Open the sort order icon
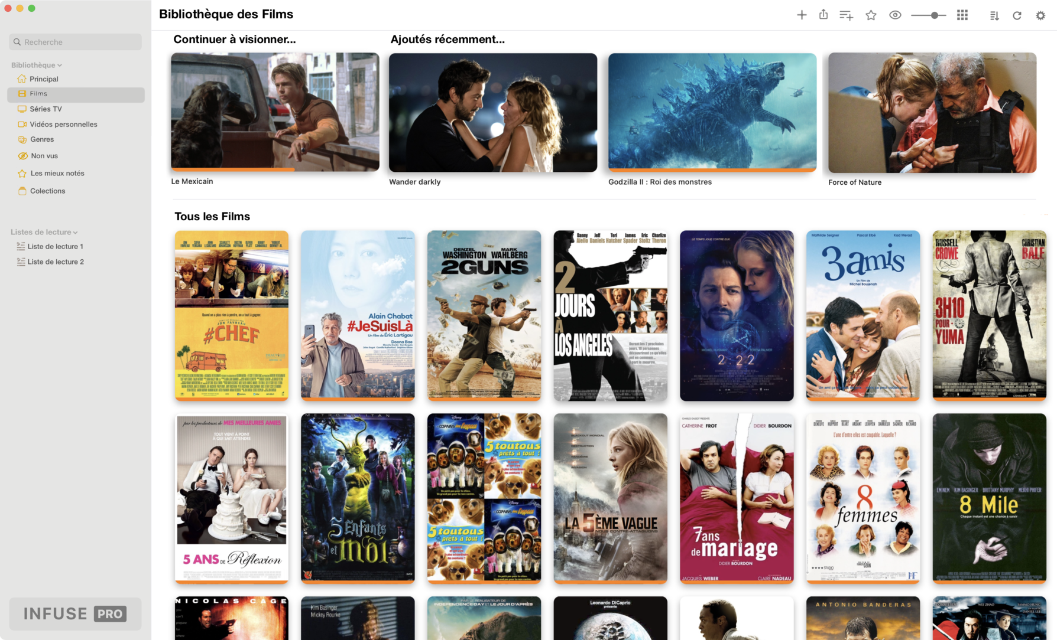This screenshot has width=1057, height=640. coord(994,16)
